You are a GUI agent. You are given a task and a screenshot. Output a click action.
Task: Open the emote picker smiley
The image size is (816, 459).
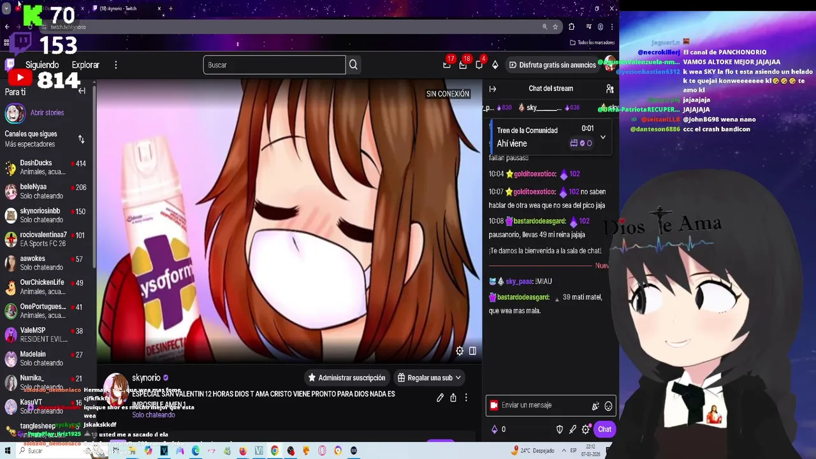point(608,406)
